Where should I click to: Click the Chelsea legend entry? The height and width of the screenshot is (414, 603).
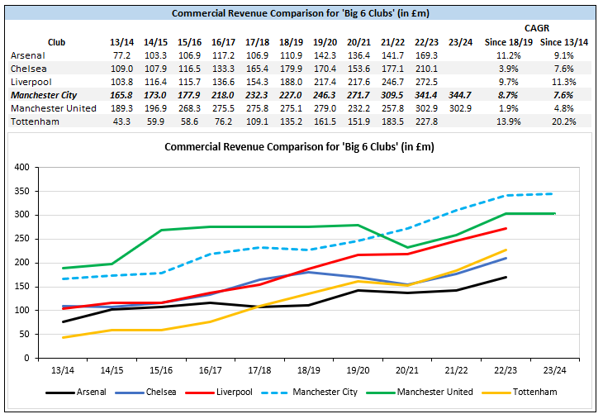pos(145,392)
